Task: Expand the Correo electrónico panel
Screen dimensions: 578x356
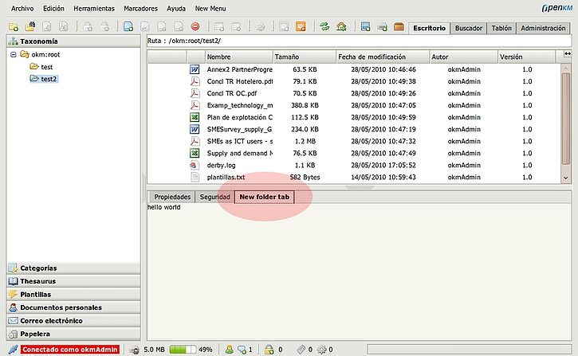Action: (x=73, y=321)
